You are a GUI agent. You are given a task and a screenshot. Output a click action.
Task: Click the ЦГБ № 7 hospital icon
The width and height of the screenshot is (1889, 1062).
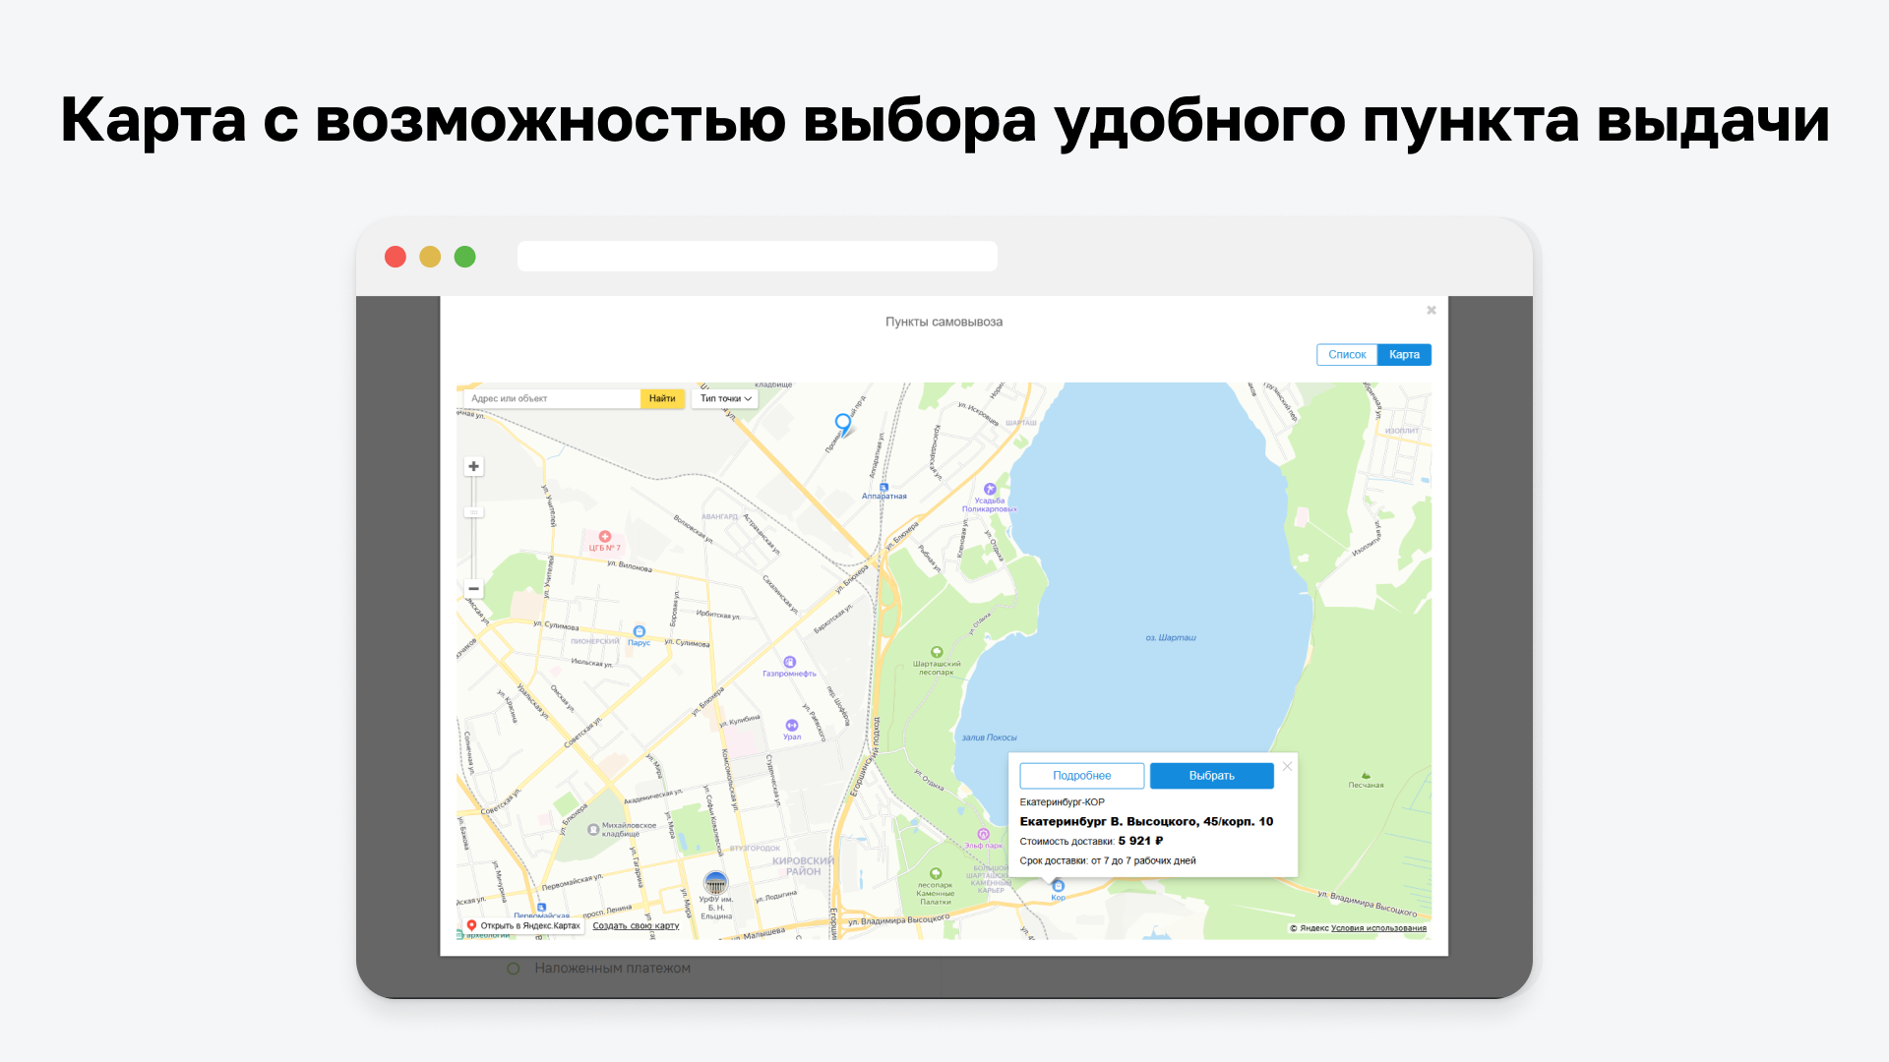(604, 537)
